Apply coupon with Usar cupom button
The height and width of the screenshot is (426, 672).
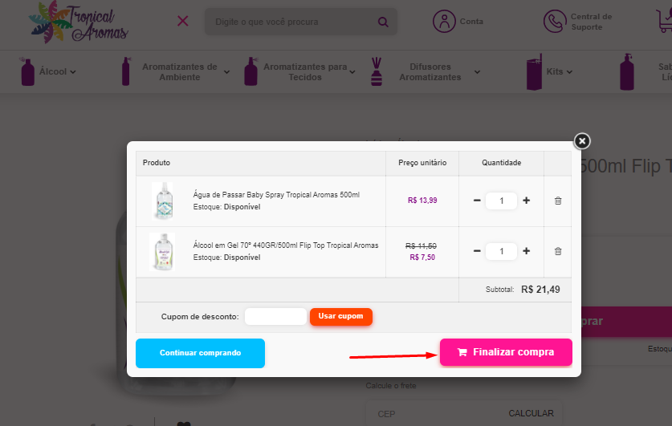(340, 316)
